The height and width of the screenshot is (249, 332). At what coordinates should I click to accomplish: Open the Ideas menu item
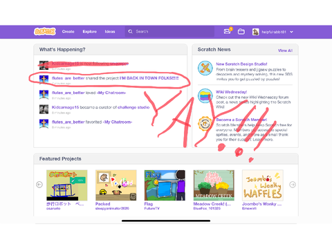coord(110,32)
